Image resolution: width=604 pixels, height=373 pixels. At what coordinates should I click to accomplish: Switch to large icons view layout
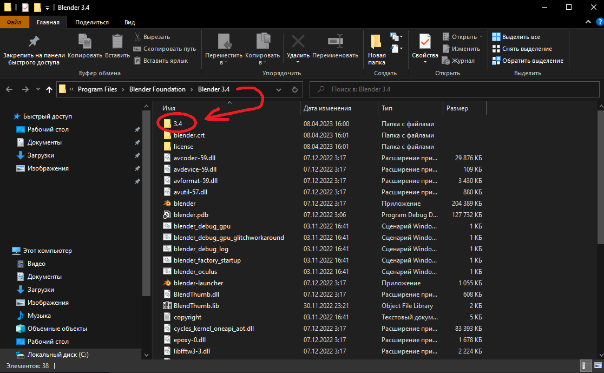598,365
